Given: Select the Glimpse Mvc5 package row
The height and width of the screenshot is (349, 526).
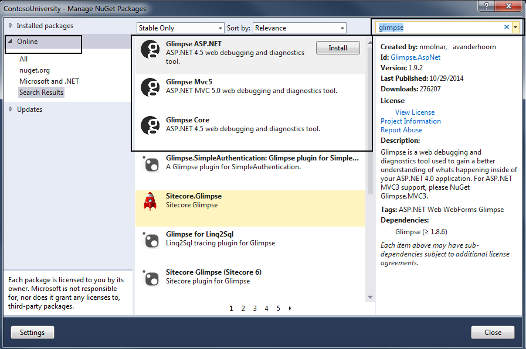Looking at the screenshot, I should pyautogui.click(x=250, y=94).
